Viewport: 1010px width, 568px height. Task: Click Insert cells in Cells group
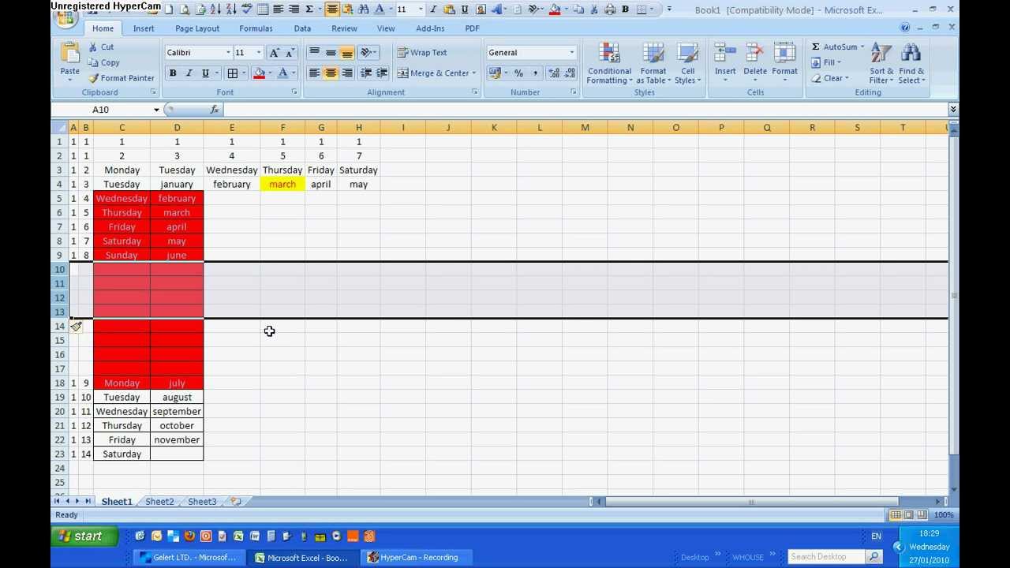tap(725, 62)
